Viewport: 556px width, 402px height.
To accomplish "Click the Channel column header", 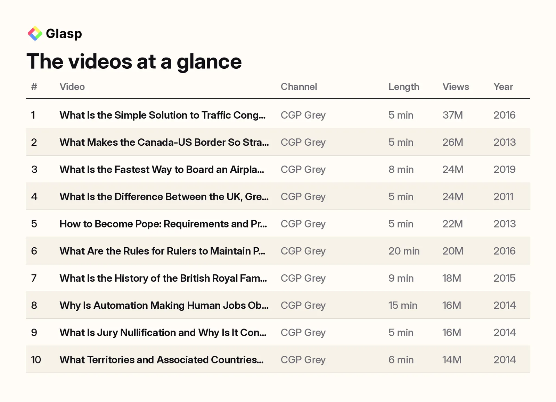I will [x=299, y=87].
